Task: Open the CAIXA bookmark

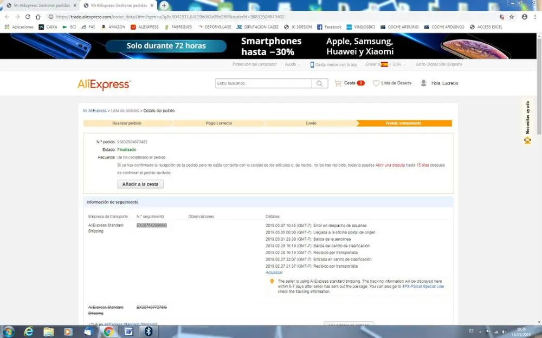Action: (x=48, y=27)
